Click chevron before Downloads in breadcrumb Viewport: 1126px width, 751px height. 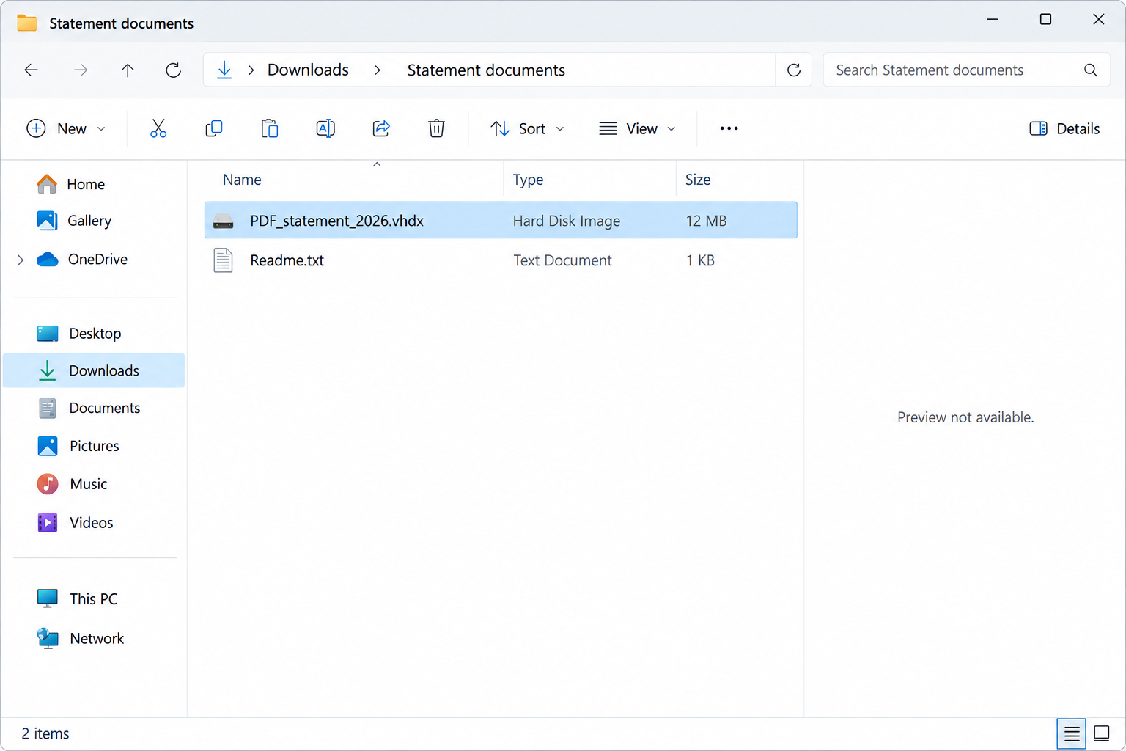(x=251, y=70)
